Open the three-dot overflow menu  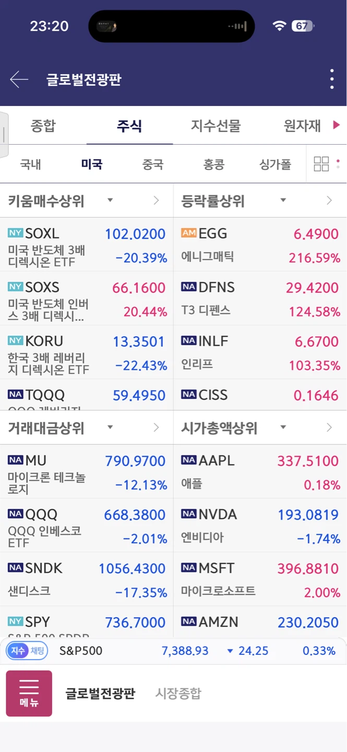point(332,79)
